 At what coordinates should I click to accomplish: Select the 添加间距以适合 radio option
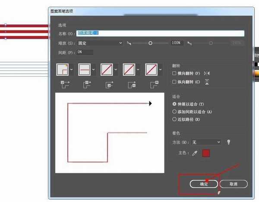click(x=174, y=112)
